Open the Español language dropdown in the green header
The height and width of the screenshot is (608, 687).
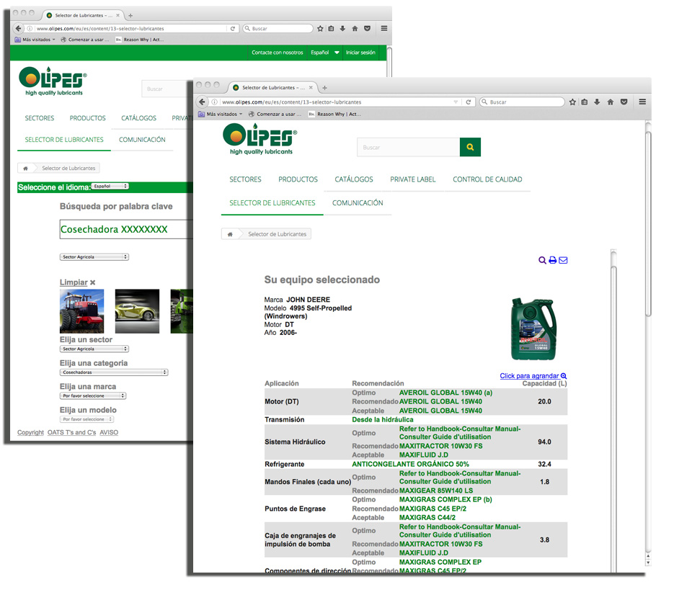coord(324,53)
